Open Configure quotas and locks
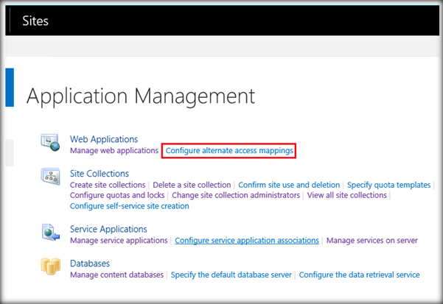The height and width of the screenshot is (304, 443). [117, 196]
